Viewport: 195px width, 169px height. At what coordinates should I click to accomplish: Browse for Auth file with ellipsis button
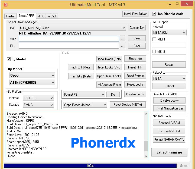click(x=122, y=39)
